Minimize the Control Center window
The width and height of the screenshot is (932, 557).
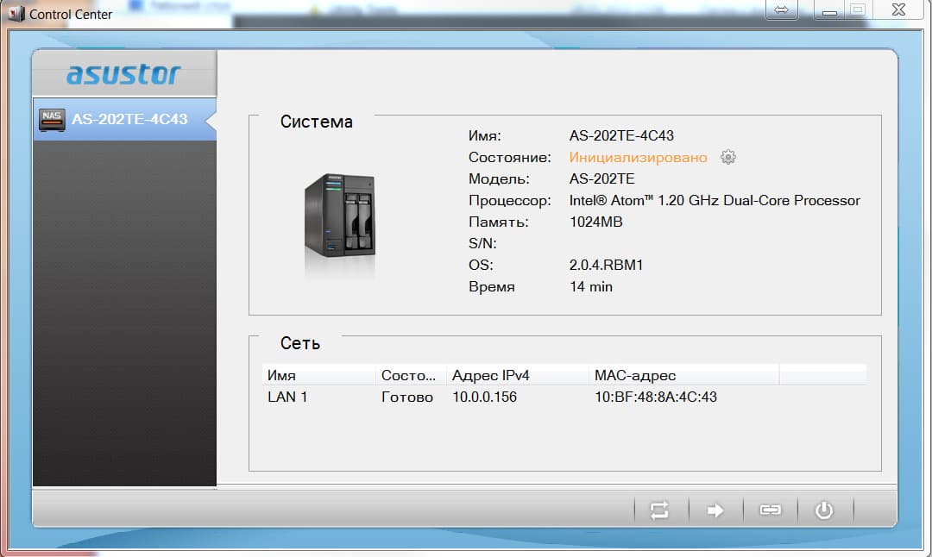click(829, 9)
